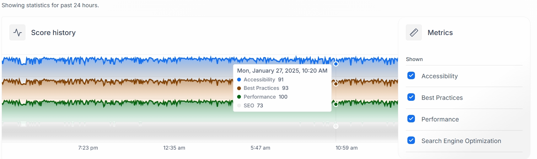Click the gray SEO dot in tooltip
Viewport: 537px width, 159px height.
click(239, 105)
